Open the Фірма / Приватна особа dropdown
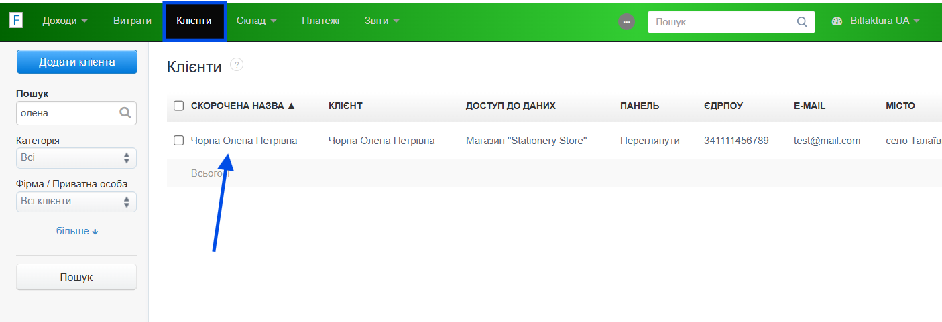942x322 pixels. click(x=76, y=202)
